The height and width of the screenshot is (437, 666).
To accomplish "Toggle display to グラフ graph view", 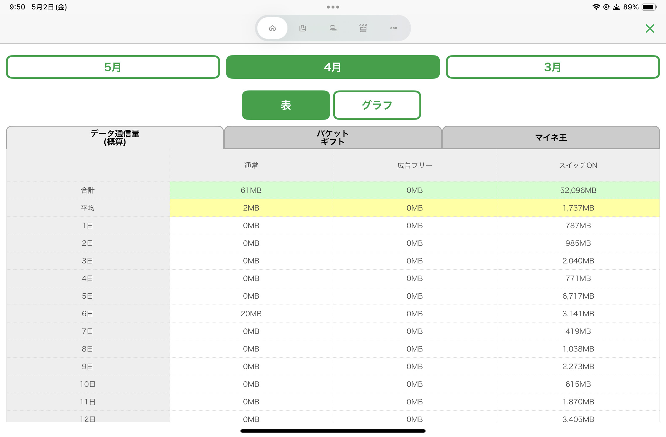I will click(377, 105).
